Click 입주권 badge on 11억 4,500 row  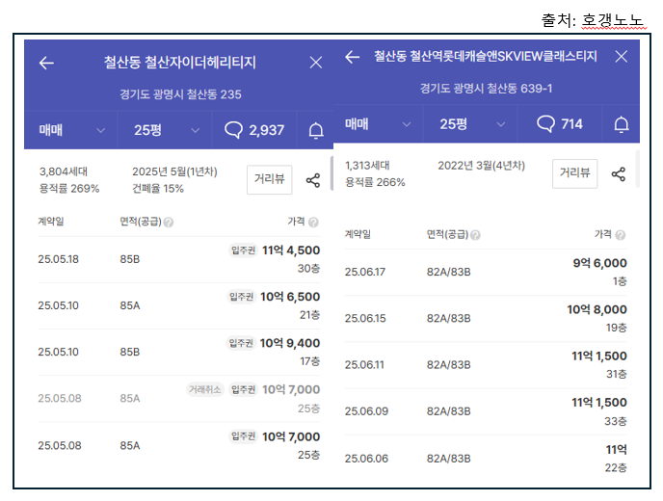click(x=243, y=250)
